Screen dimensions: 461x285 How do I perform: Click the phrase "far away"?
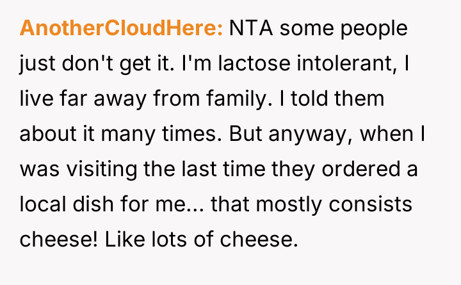coord(86,99)
